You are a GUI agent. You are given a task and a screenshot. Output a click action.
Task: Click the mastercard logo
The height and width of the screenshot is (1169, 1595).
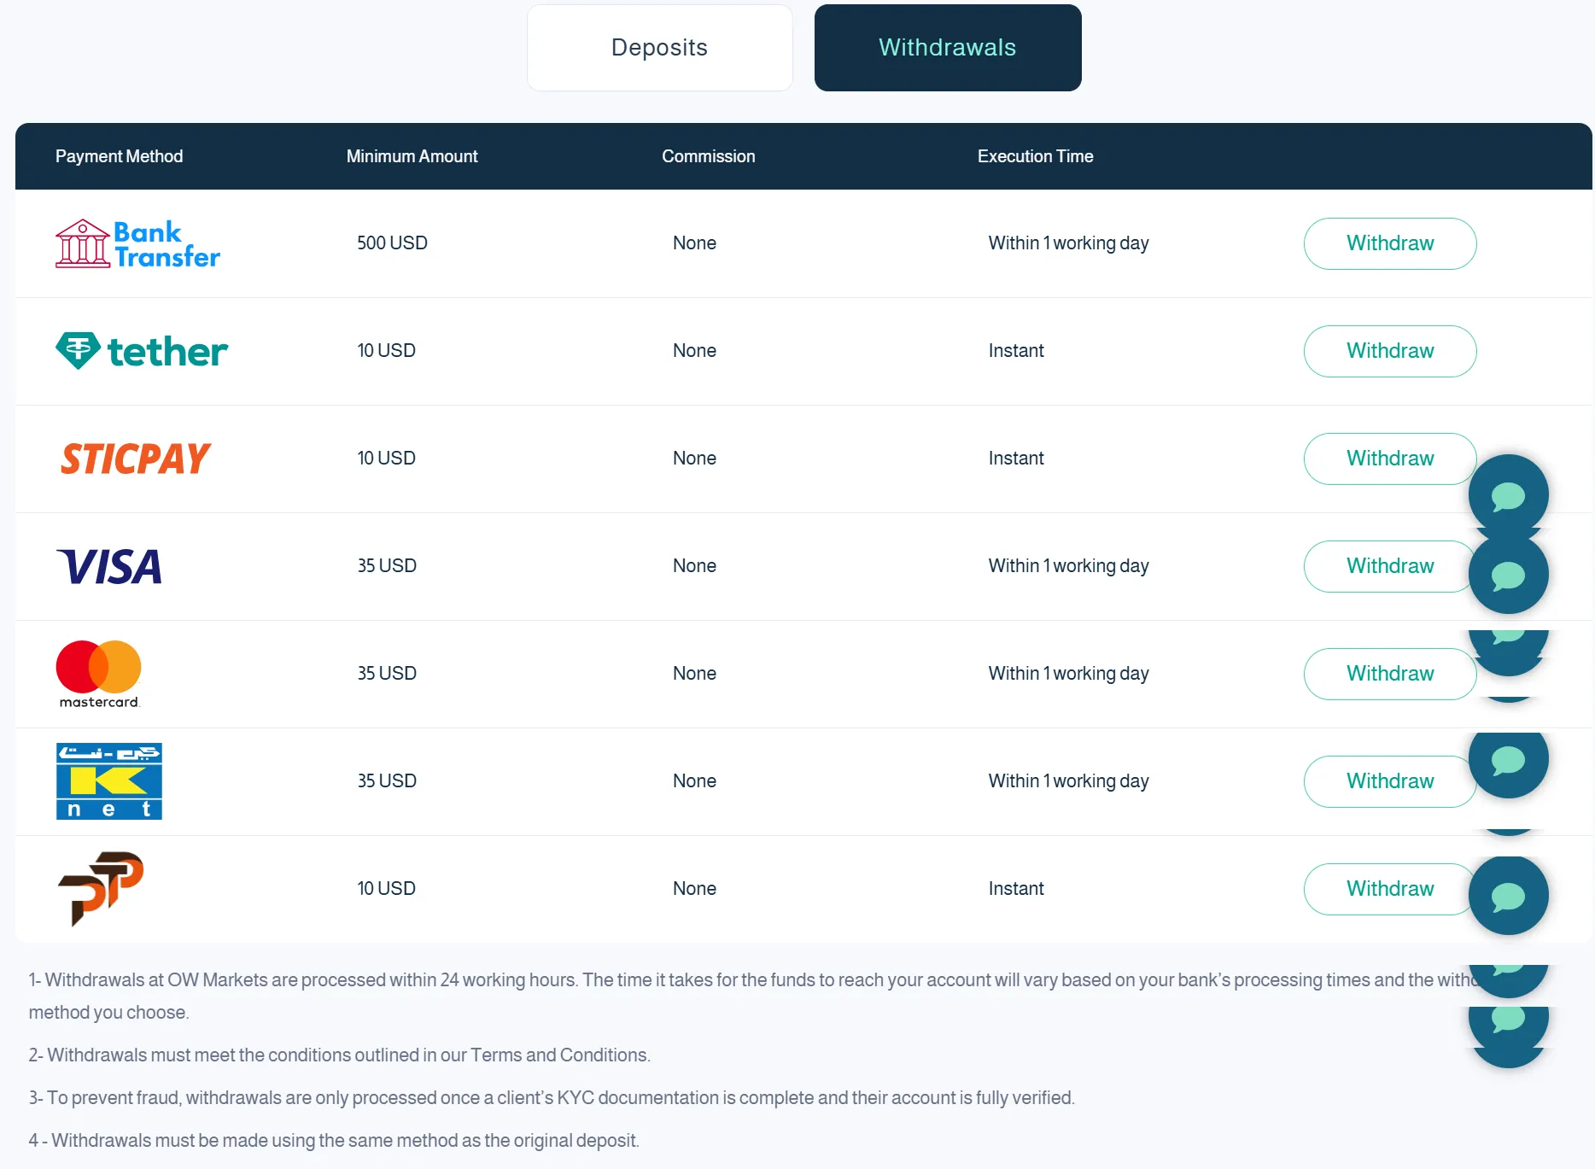98,674
